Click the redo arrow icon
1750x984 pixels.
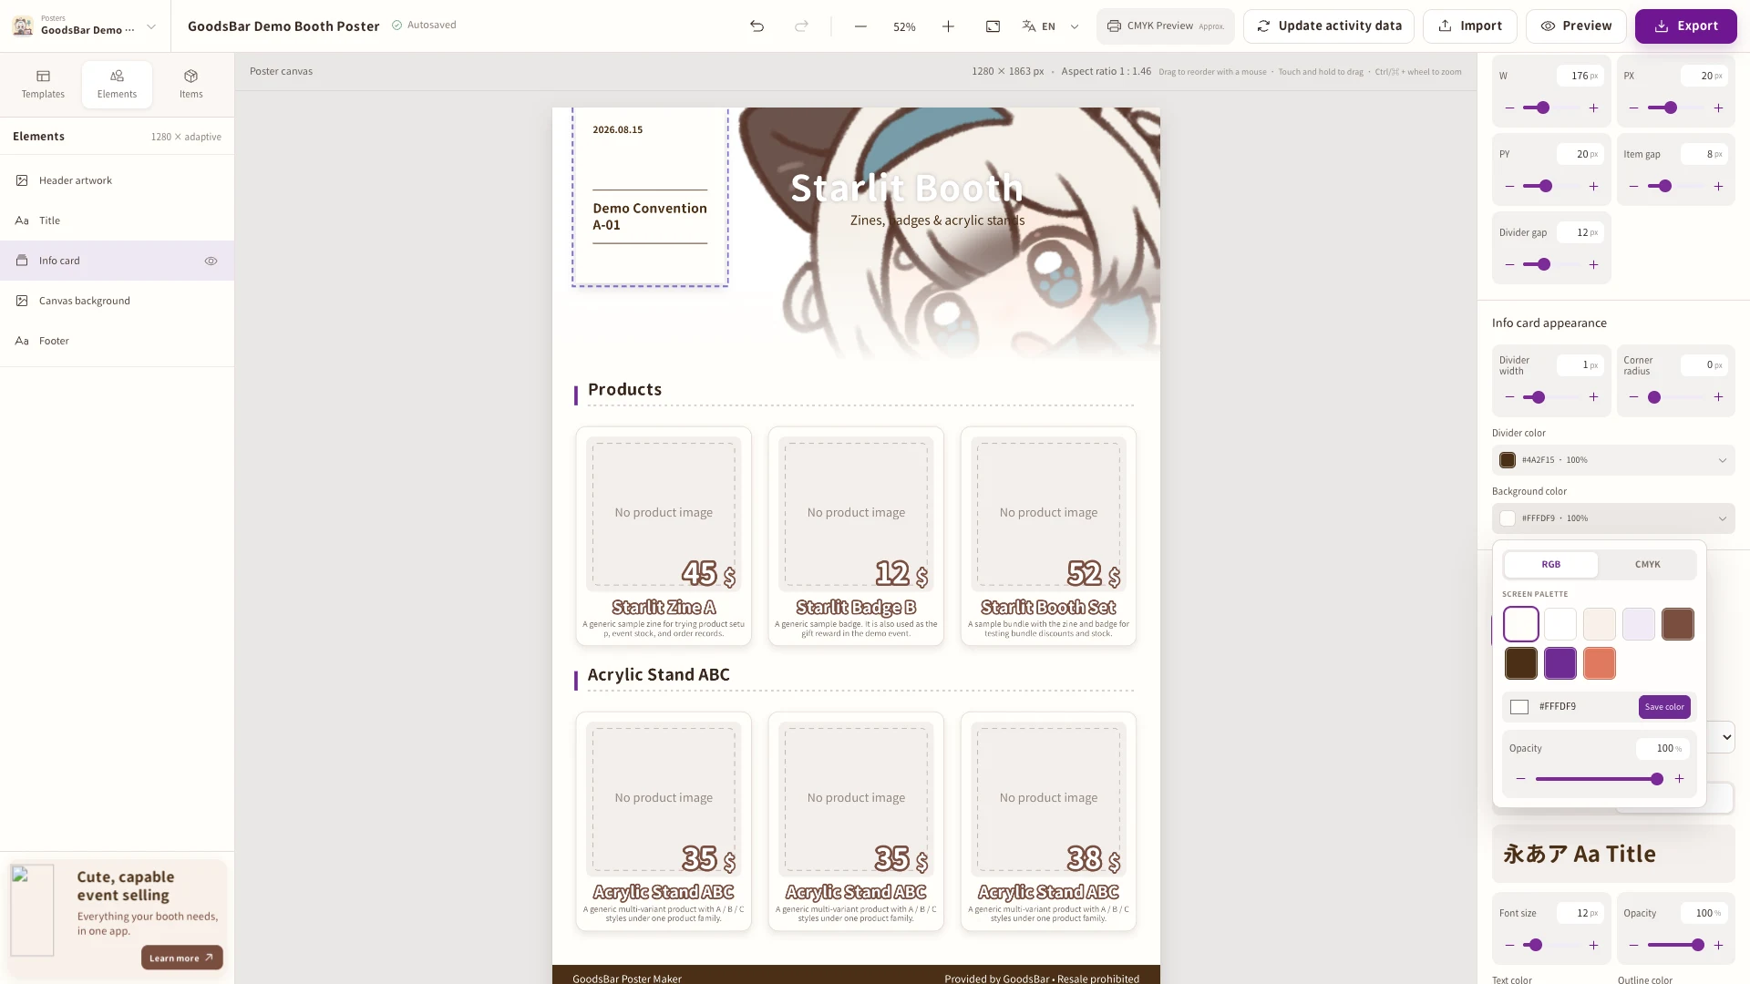[x=801, y=26]
